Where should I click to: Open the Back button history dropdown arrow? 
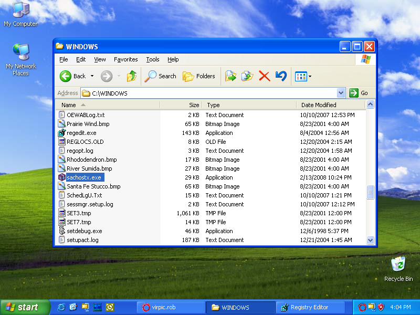pyautogui.click(x=92, y=76)
